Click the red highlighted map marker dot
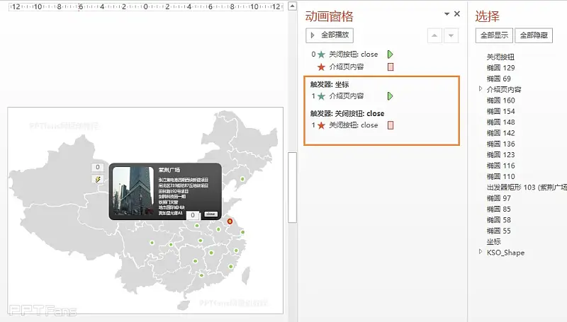Screen dimensions: 567x322 (x=230, y=222)
